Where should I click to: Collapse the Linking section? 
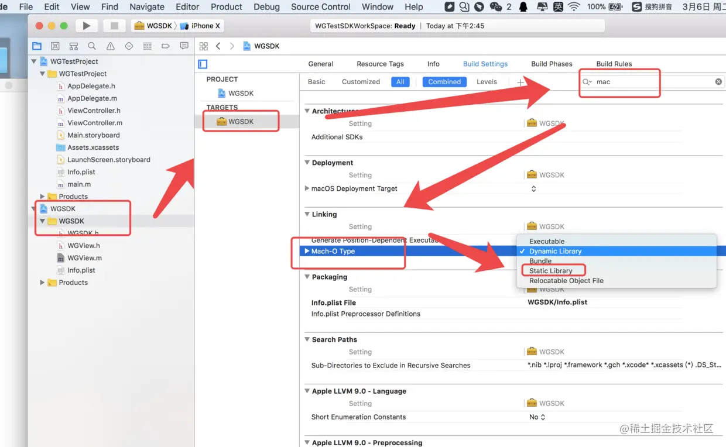point(307,214)
